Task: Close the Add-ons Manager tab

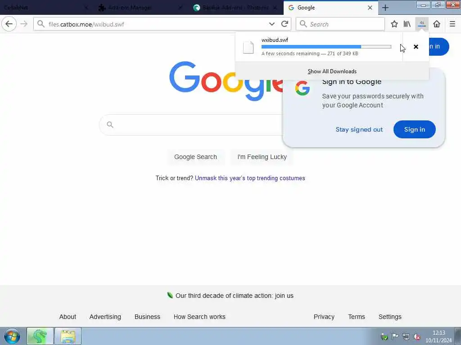Action: coord(180,8)
